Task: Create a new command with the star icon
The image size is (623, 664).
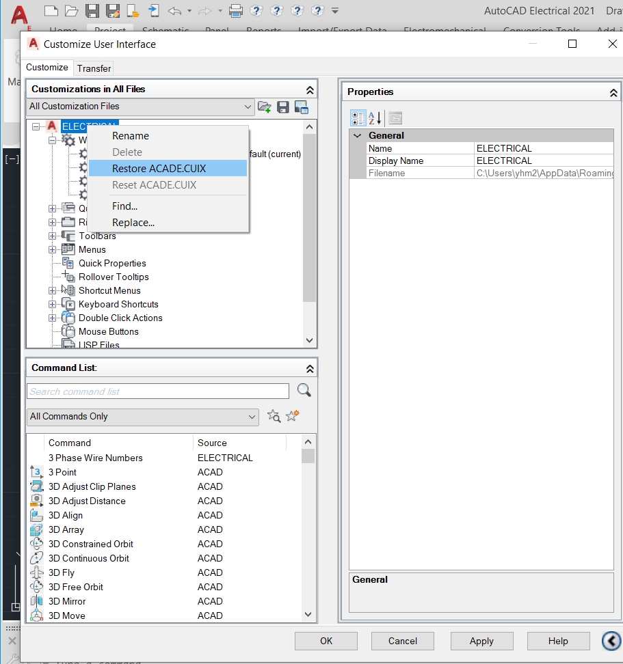Action: click(x=293, y=415)
